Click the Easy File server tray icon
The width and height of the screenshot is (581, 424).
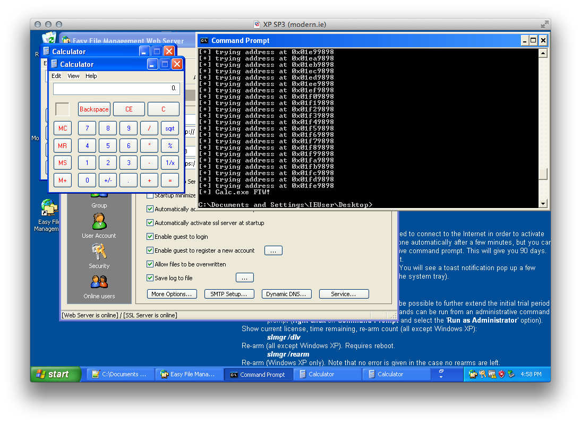coord(473,374)
